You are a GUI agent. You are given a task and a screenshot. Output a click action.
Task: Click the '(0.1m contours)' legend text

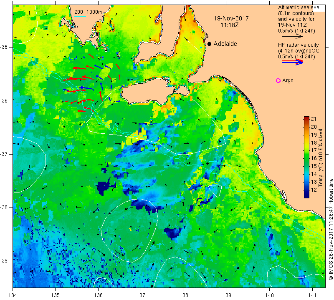pyautogui.click(x=296, y=13)
